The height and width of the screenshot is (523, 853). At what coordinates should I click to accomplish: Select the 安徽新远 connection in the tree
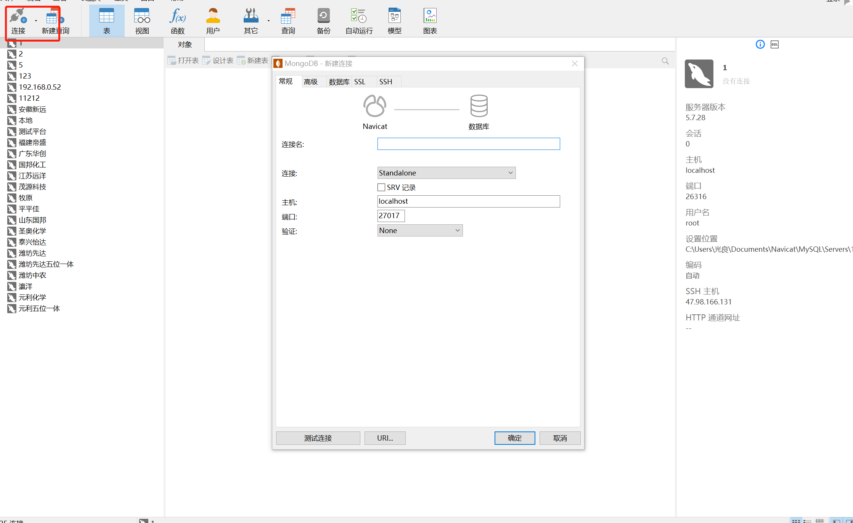(32, 109)
